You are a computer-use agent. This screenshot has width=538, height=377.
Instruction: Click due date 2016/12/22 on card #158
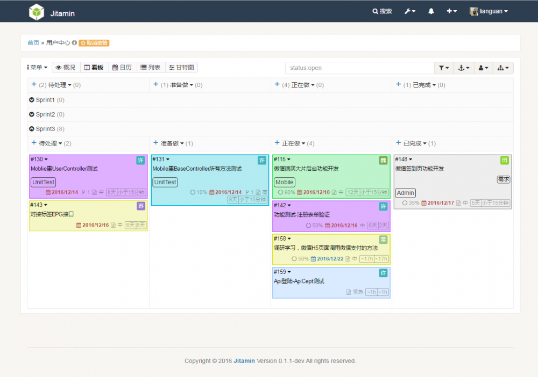(327, 259)
